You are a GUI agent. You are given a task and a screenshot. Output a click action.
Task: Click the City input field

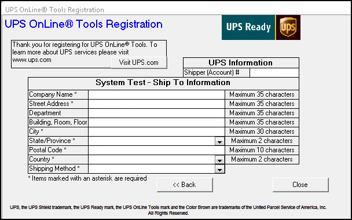tap(156, 131)
